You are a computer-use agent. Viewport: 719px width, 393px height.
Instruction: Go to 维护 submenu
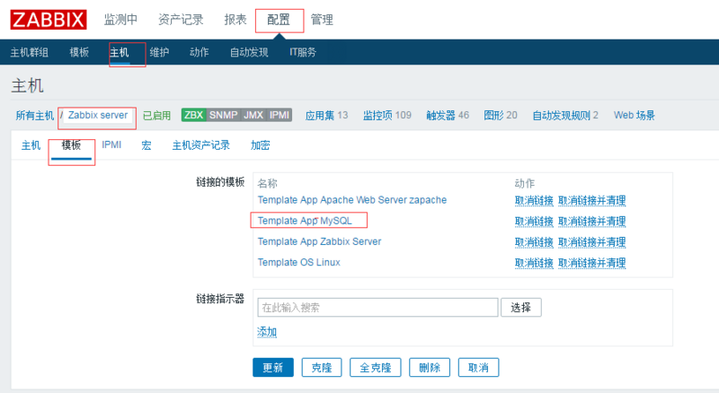click(159, 52)
